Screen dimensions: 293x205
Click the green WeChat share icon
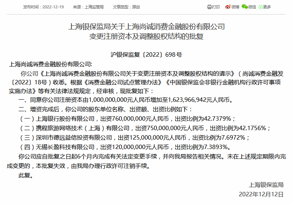tap(244, 7)
